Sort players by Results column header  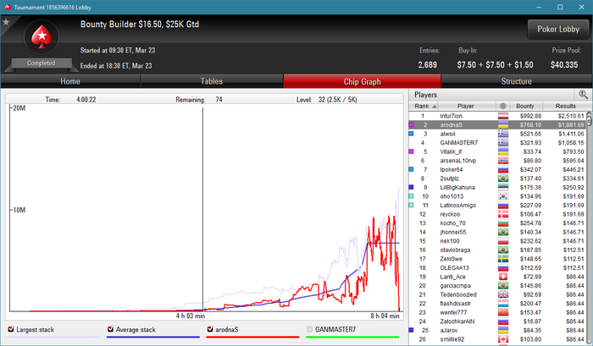[565, 106]
